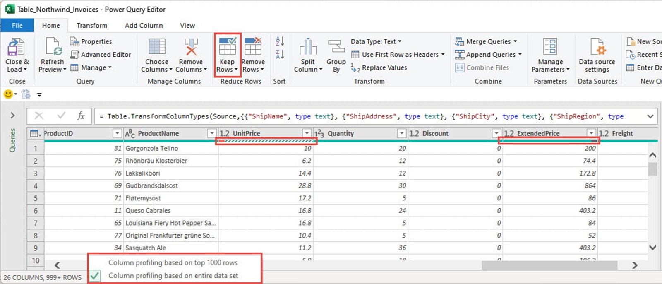Screen dimensions: 662x284
Task: Select column profiling based on entire data set
Action: click(173, 276)
